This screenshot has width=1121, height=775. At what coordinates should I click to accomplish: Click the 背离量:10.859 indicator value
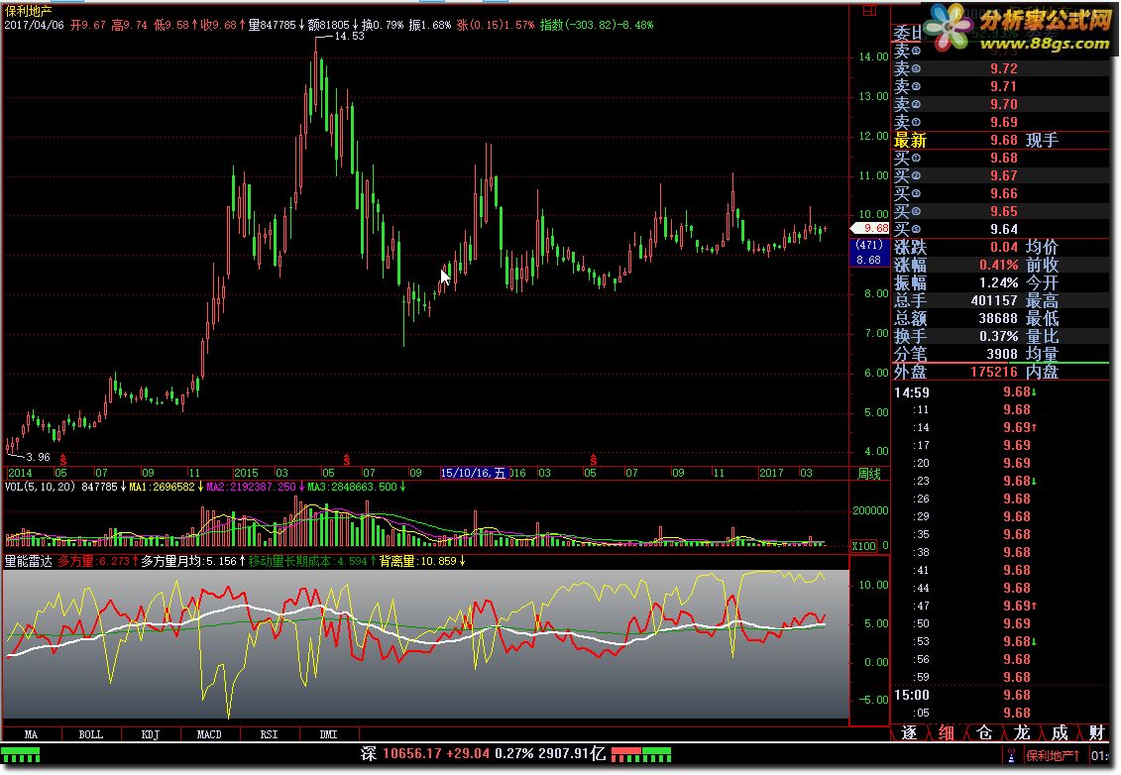point(417,561)
